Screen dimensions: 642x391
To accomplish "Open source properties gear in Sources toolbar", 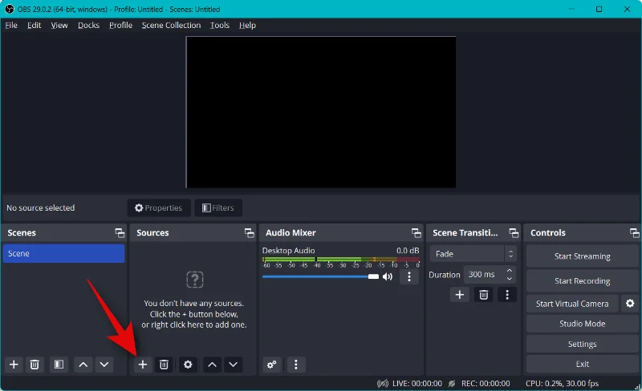I will 188,365.
